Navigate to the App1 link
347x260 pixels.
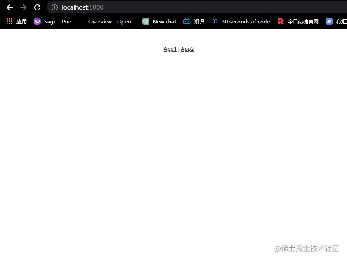170,49
